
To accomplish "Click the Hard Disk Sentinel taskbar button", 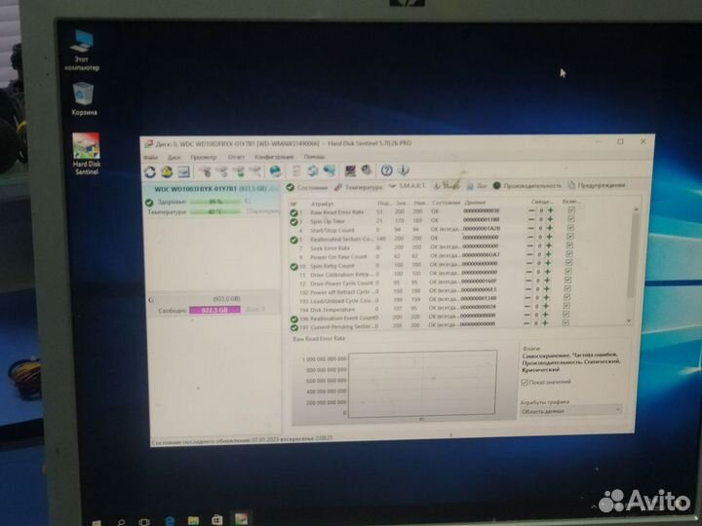I will click(242, 519).
